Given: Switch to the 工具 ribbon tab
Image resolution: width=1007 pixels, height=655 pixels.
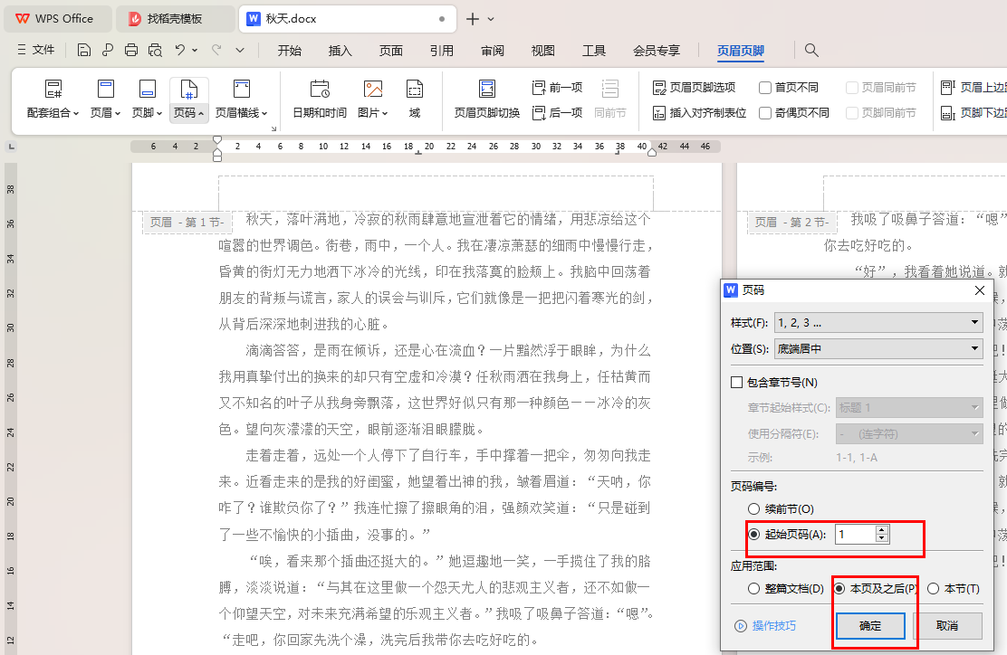Looking at the screenshot, I should (593, 51).
